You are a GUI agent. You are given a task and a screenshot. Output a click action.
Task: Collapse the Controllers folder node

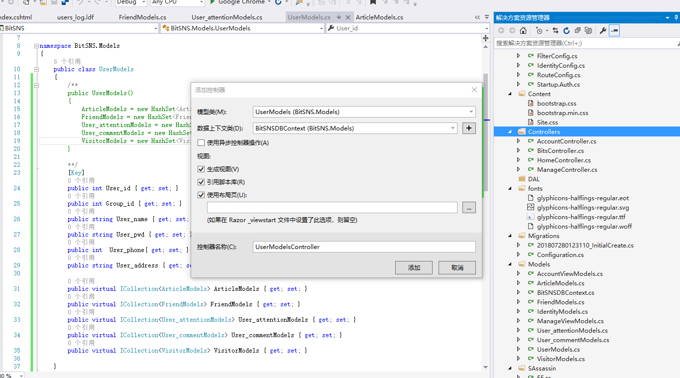[510, 131]
